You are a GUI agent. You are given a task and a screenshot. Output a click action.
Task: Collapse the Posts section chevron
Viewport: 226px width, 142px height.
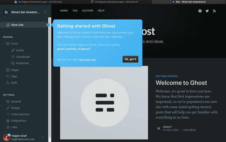point(4,44)
